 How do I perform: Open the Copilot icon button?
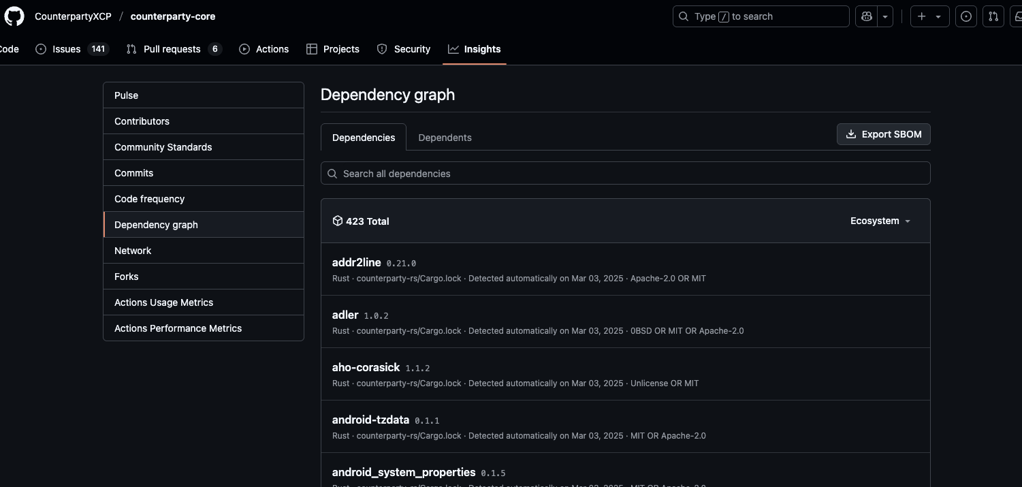point(867,16)
